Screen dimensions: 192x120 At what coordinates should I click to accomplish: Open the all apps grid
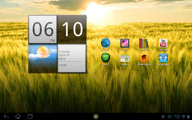point(187,4)
